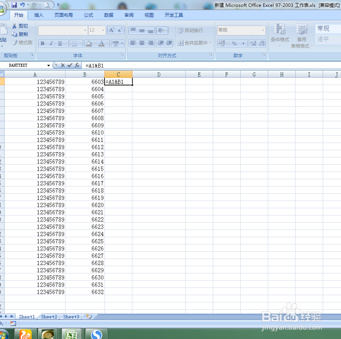Click the cell borders icon

pos(75,43)
